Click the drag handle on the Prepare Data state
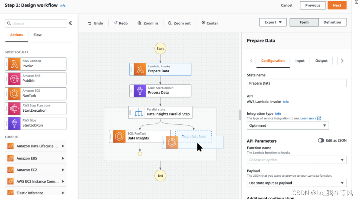This screenshot has height=199, width=358. [x=131, y=69]
